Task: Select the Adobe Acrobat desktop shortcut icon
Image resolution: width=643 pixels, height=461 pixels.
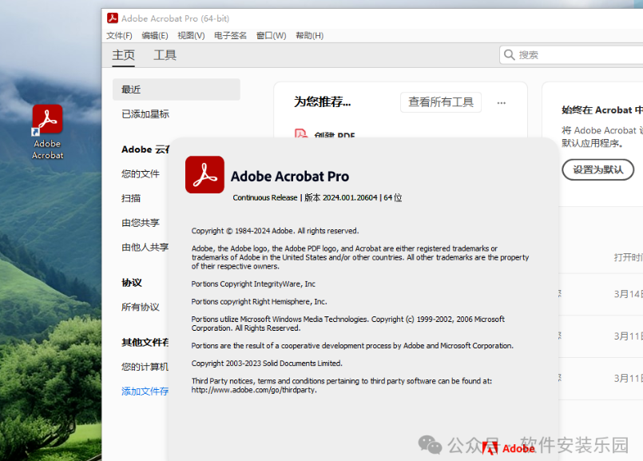Action: [47, 121]
